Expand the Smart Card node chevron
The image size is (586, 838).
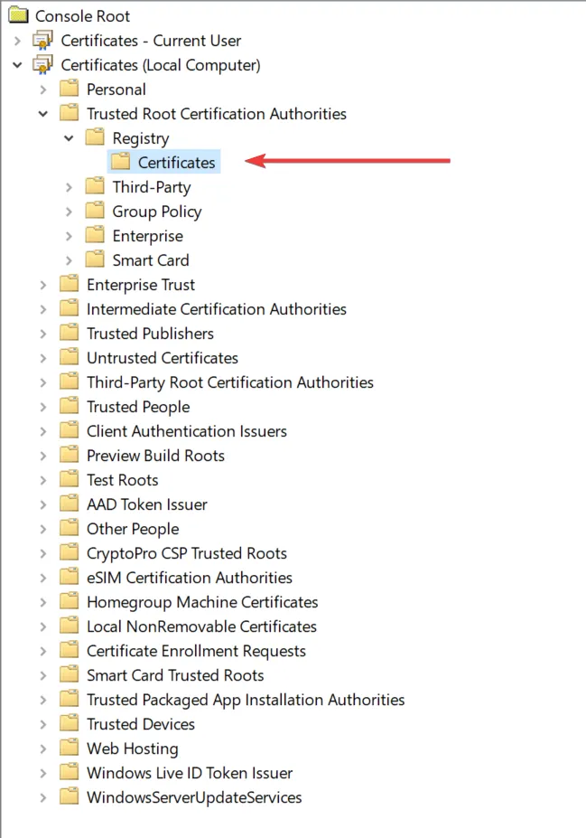tap(69, 260)
